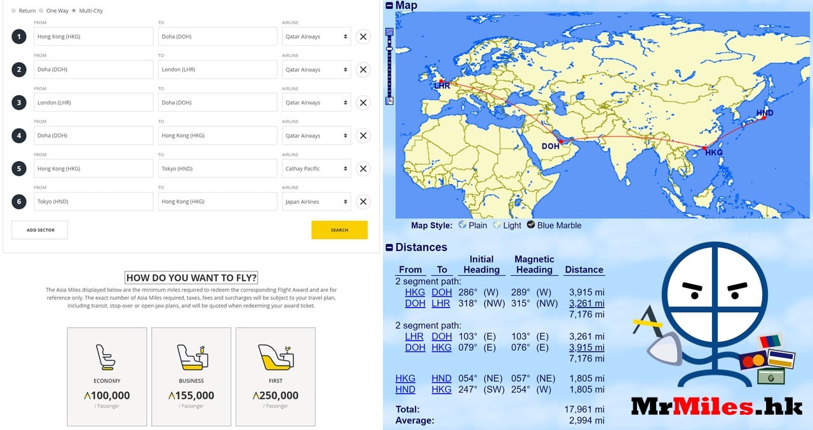
Task: Click the map zoom level slider
Action: click(389, 66)
